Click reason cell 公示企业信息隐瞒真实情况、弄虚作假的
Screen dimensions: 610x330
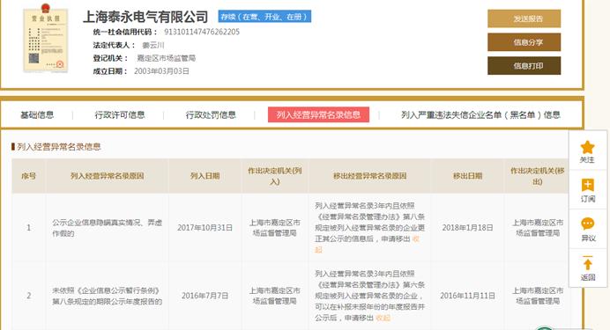(107, 228)
